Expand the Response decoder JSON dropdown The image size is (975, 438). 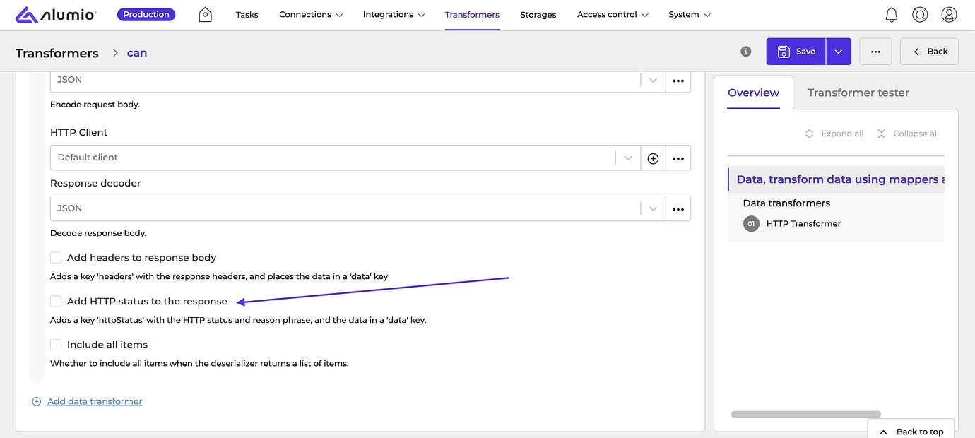click(x=653, y=208)
